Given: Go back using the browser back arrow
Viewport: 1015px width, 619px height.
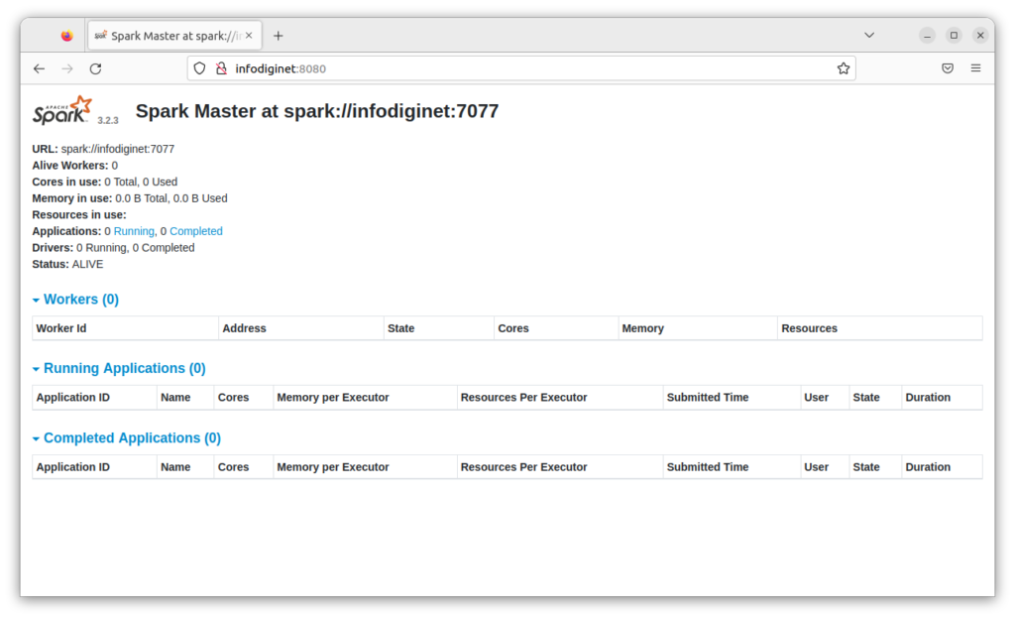Looking at the screenshot, I should click(x=39, y=68).
